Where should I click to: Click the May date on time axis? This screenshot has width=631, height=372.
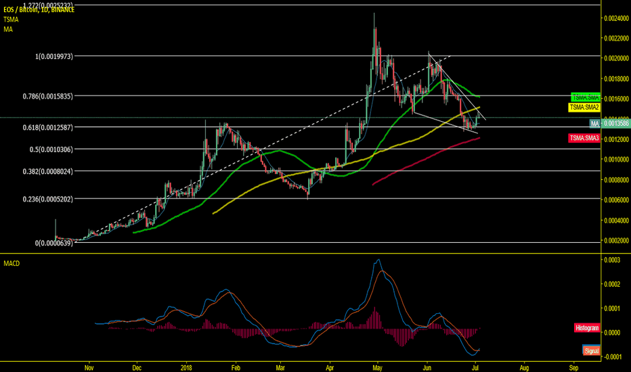tap(377, 367)
